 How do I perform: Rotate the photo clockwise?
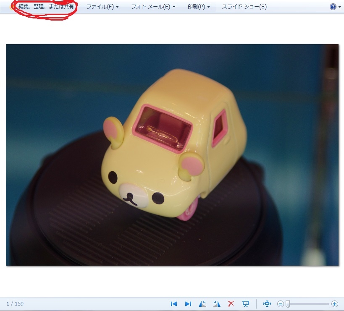pyautogui.click(x=217, y=304)
